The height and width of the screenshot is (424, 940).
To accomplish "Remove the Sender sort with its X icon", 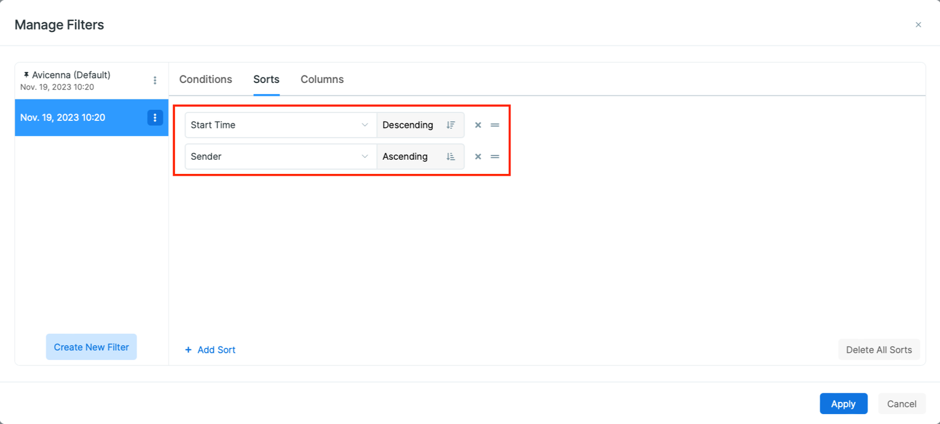I will tap(478, 156).
